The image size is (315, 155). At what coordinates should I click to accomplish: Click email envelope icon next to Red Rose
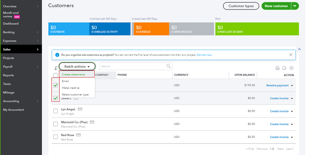pos(79,135)
